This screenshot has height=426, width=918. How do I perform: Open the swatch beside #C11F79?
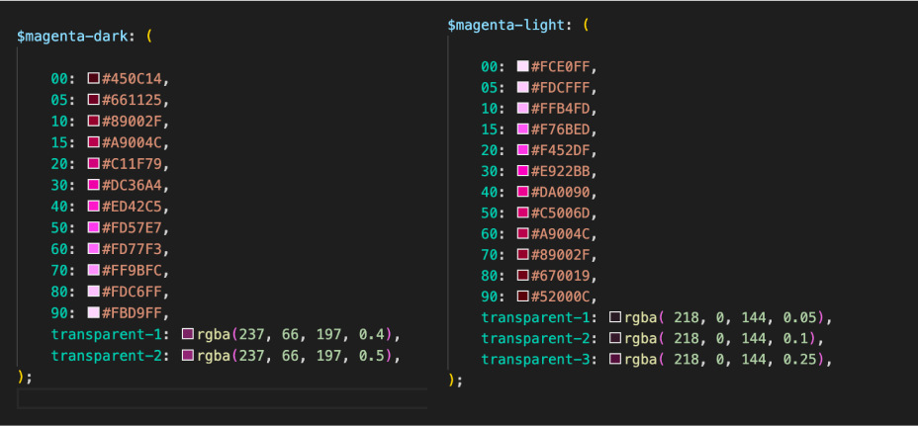pyautogui.click(x=94, y=163)
